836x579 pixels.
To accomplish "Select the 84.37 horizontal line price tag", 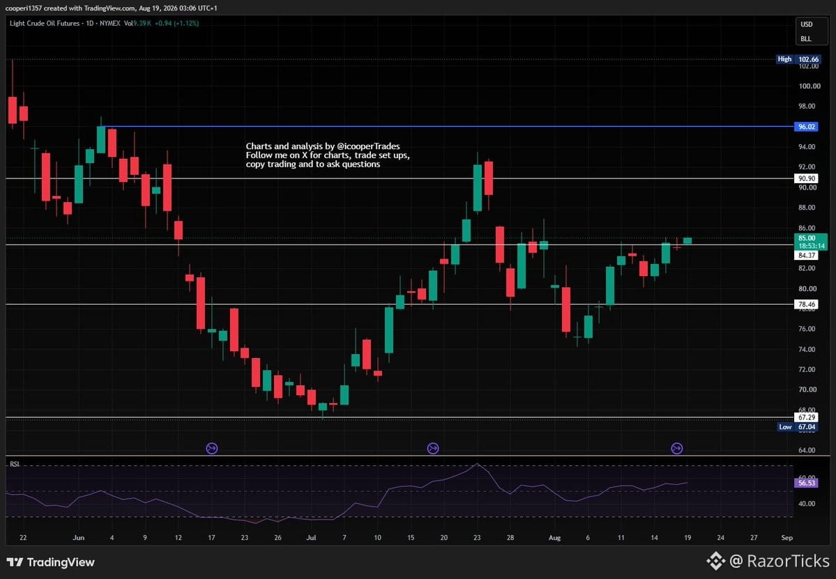I will click(806, 255).
